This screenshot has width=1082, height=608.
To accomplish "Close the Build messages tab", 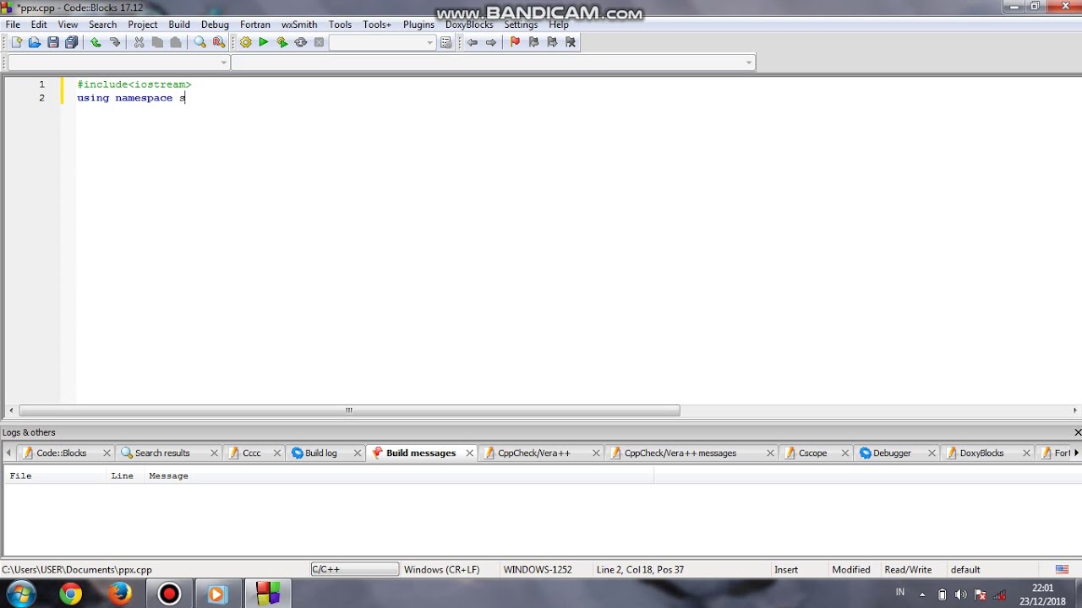I will click(470, 453).
